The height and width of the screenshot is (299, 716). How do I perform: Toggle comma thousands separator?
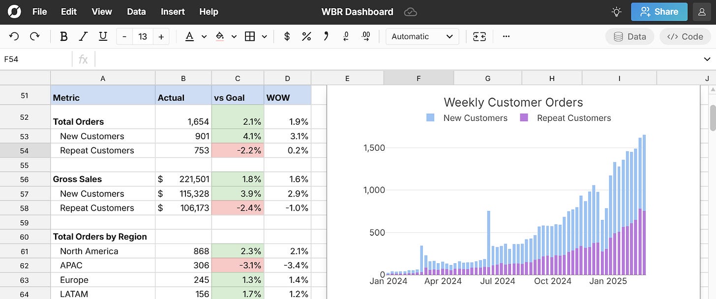click(x=326, y=36)
